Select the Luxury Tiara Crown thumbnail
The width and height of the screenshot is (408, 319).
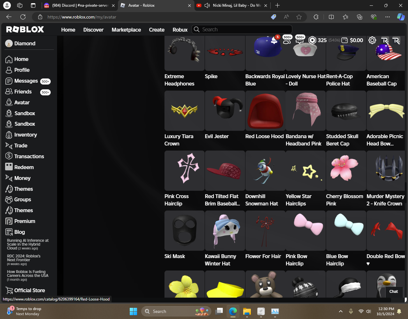[x=184, y=111]
